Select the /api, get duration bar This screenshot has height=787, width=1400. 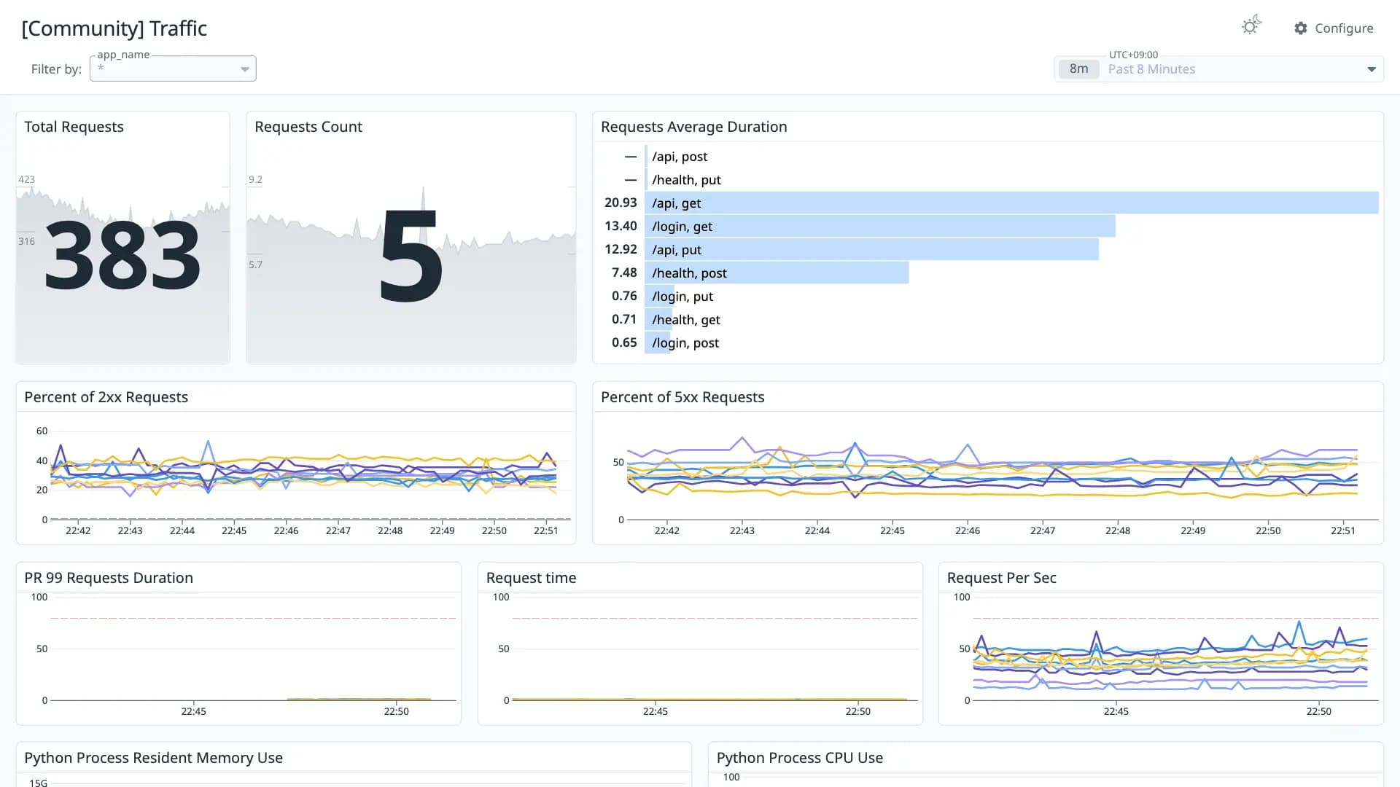(1011, 203)
